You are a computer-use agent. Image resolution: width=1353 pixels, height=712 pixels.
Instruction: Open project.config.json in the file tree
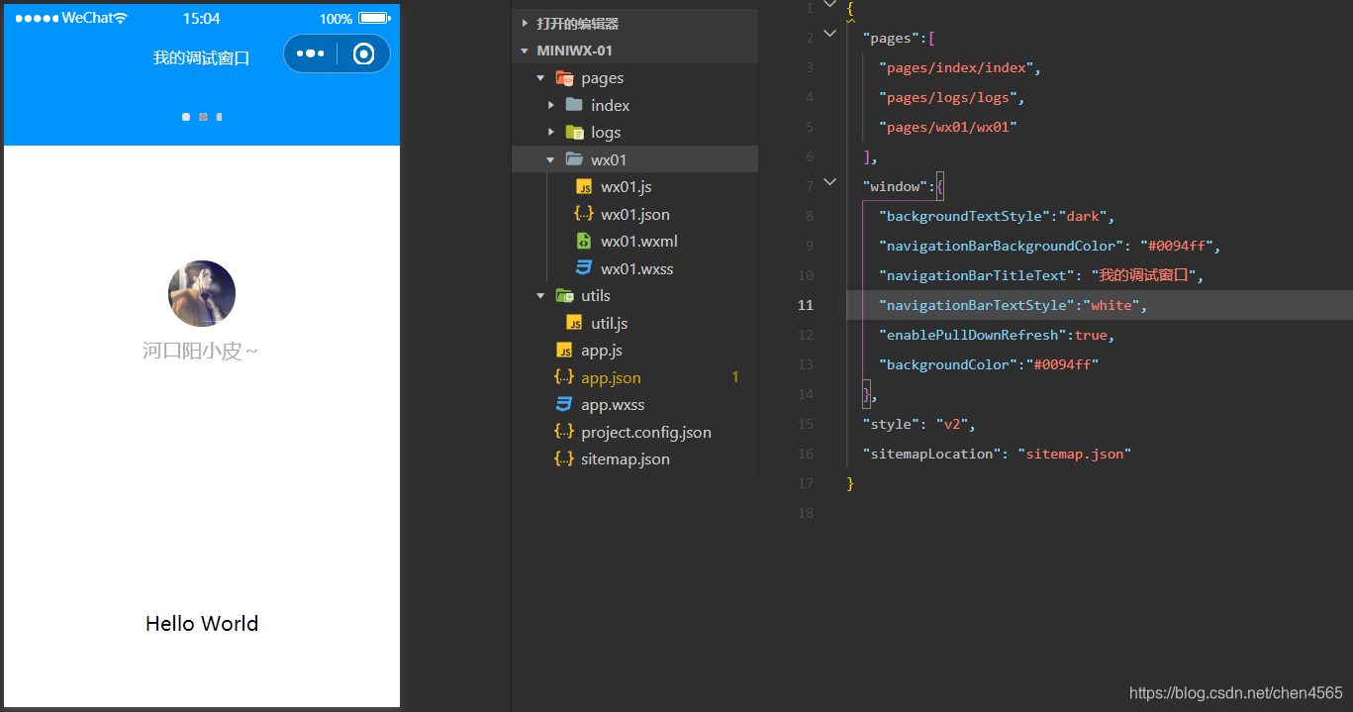point(646,432)
